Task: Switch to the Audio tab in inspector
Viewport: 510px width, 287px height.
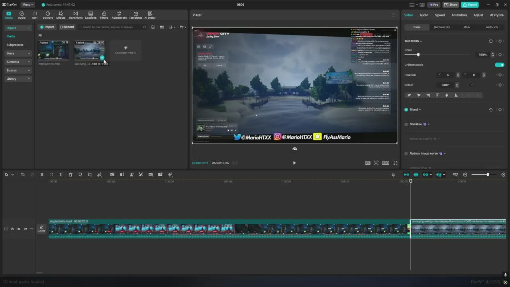Action: pos(424,15)
